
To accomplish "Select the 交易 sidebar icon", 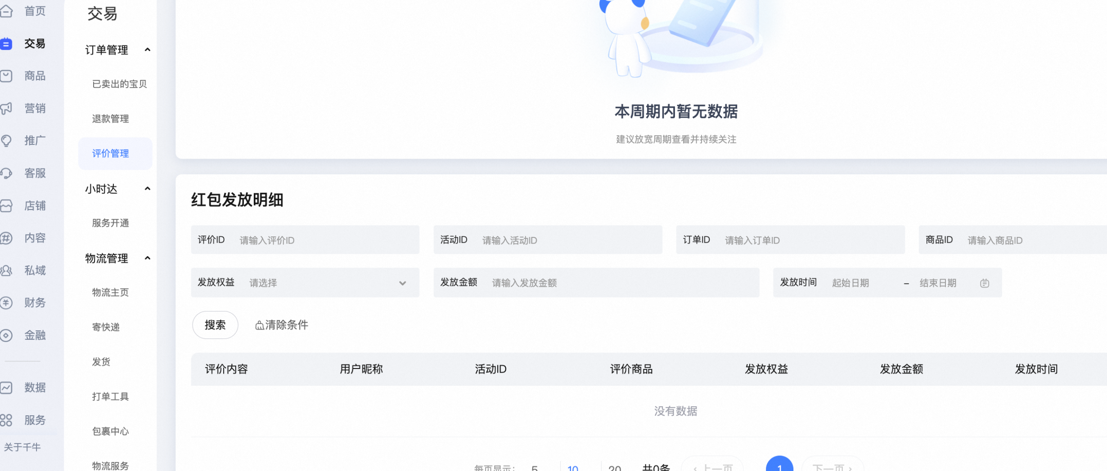I will coord(6,44).
